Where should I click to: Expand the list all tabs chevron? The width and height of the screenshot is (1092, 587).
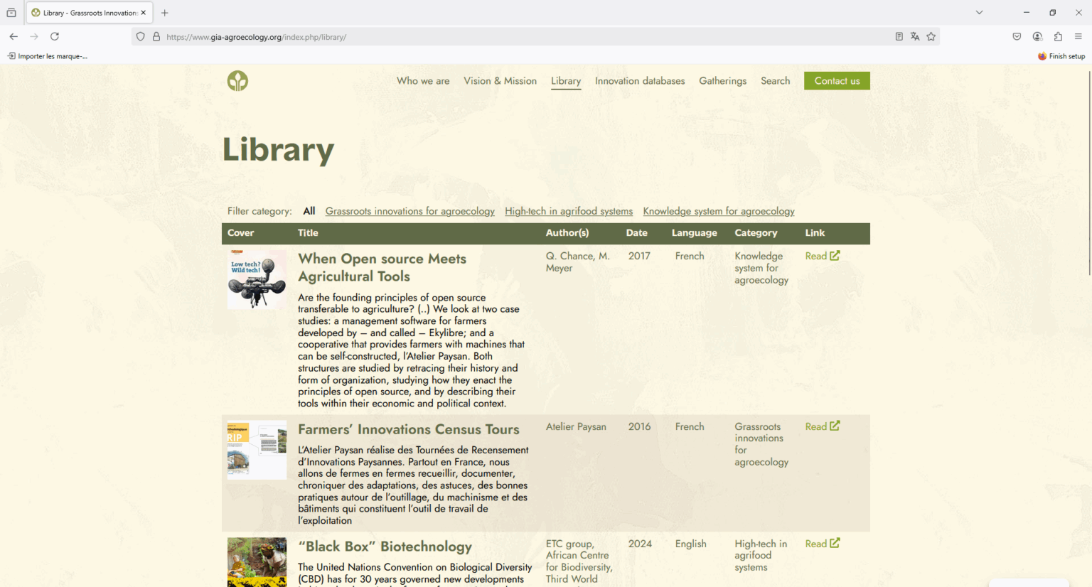click(979, 12)
